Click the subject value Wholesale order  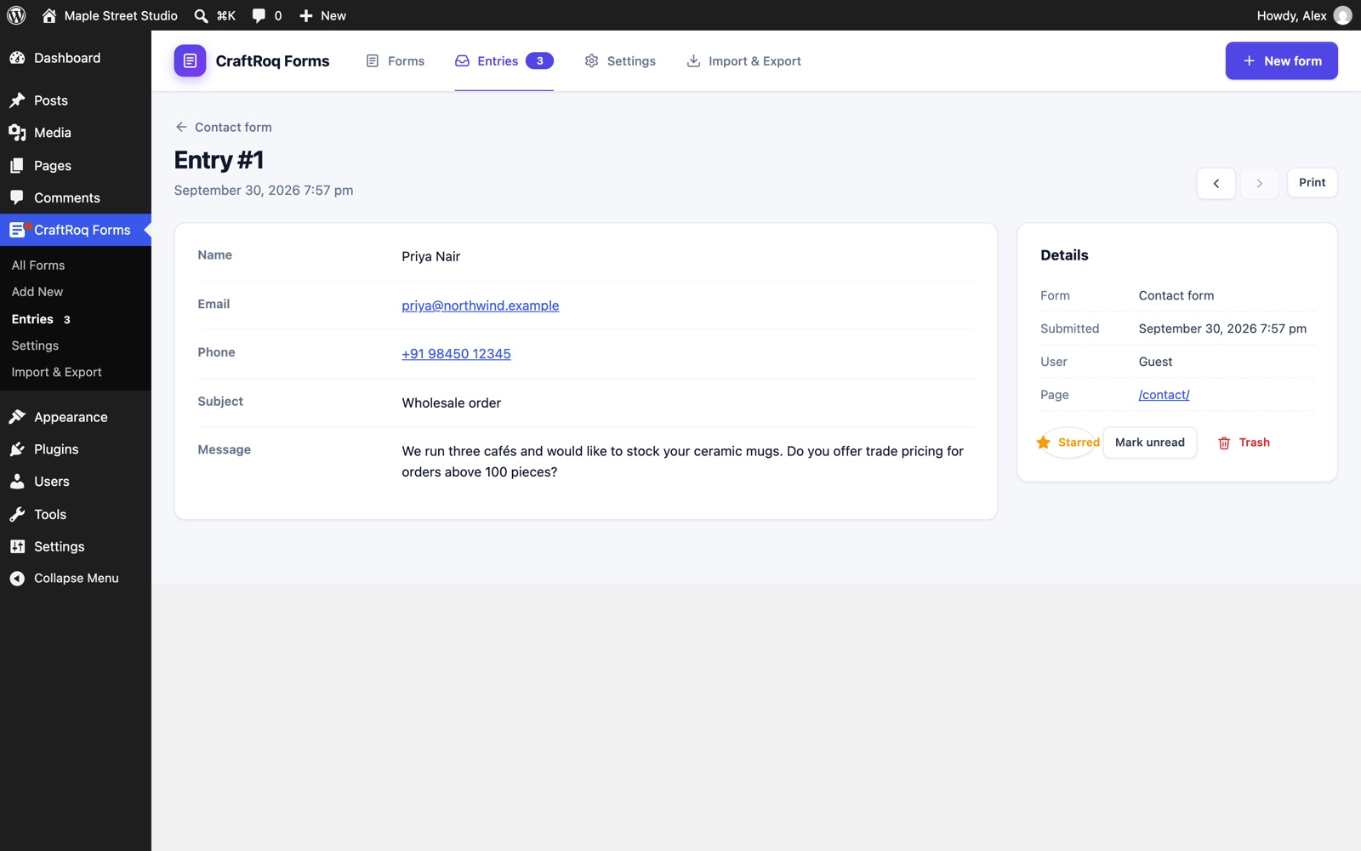(x=451, y=403)
